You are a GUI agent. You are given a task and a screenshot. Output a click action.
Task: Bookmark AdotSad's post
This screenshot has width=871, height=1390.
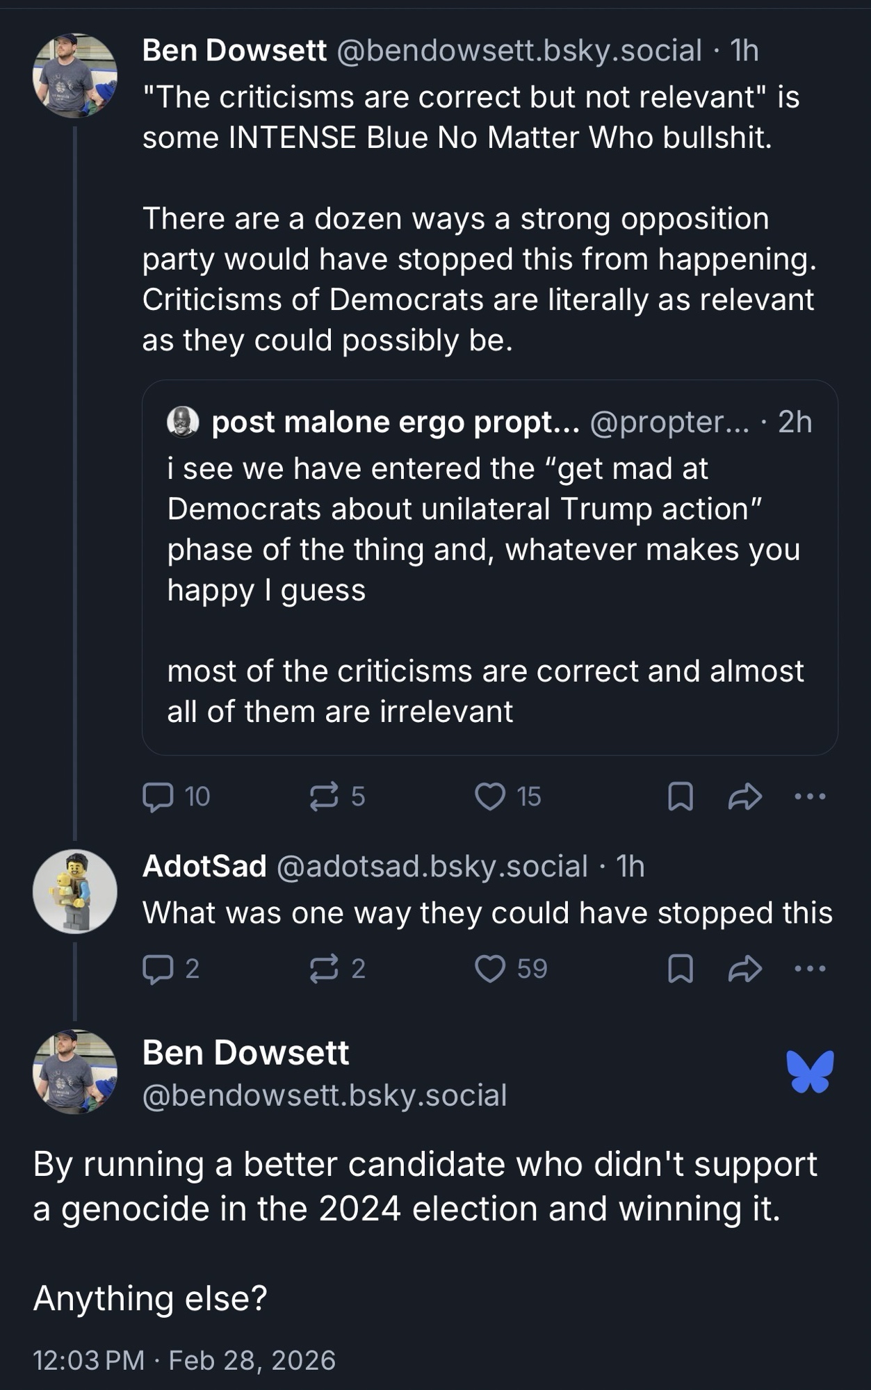tap(680, 969)
